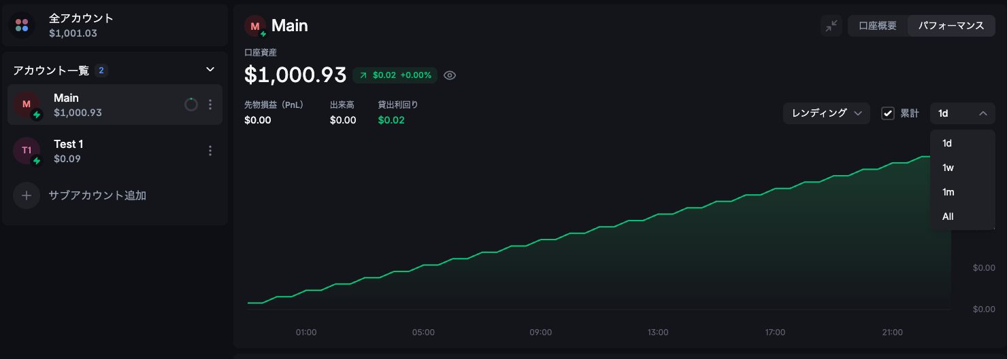Open the Test 1 three-dot menu

point(210,151)
